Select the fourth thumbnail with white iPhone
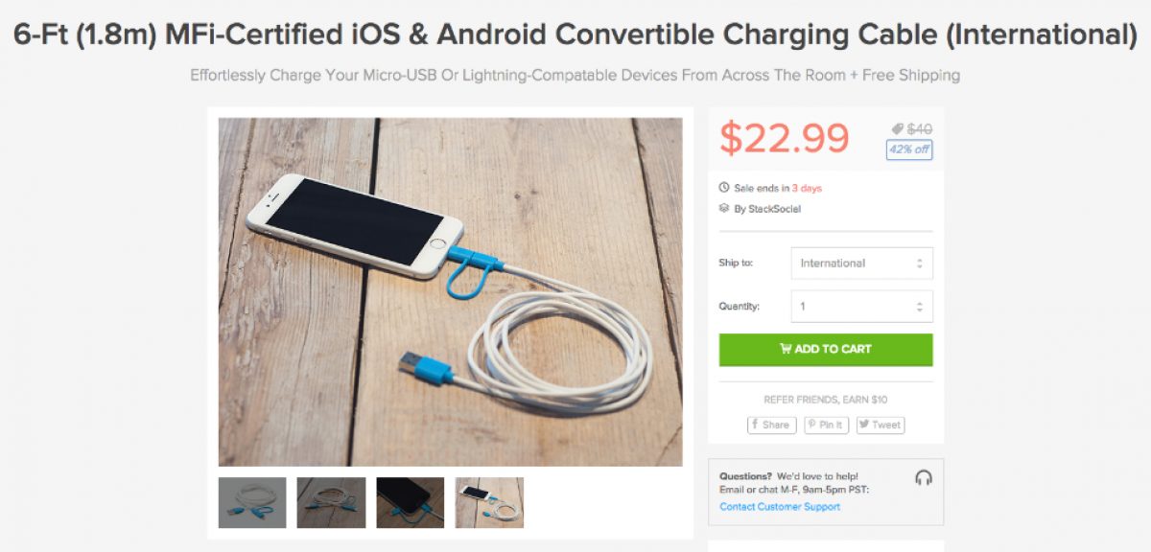 coord(489,502)
